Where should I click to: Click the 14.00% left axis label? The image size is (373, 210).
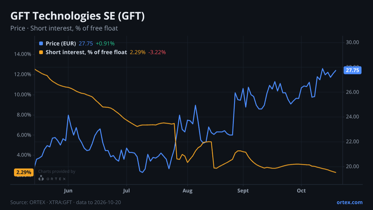point(23,54)
